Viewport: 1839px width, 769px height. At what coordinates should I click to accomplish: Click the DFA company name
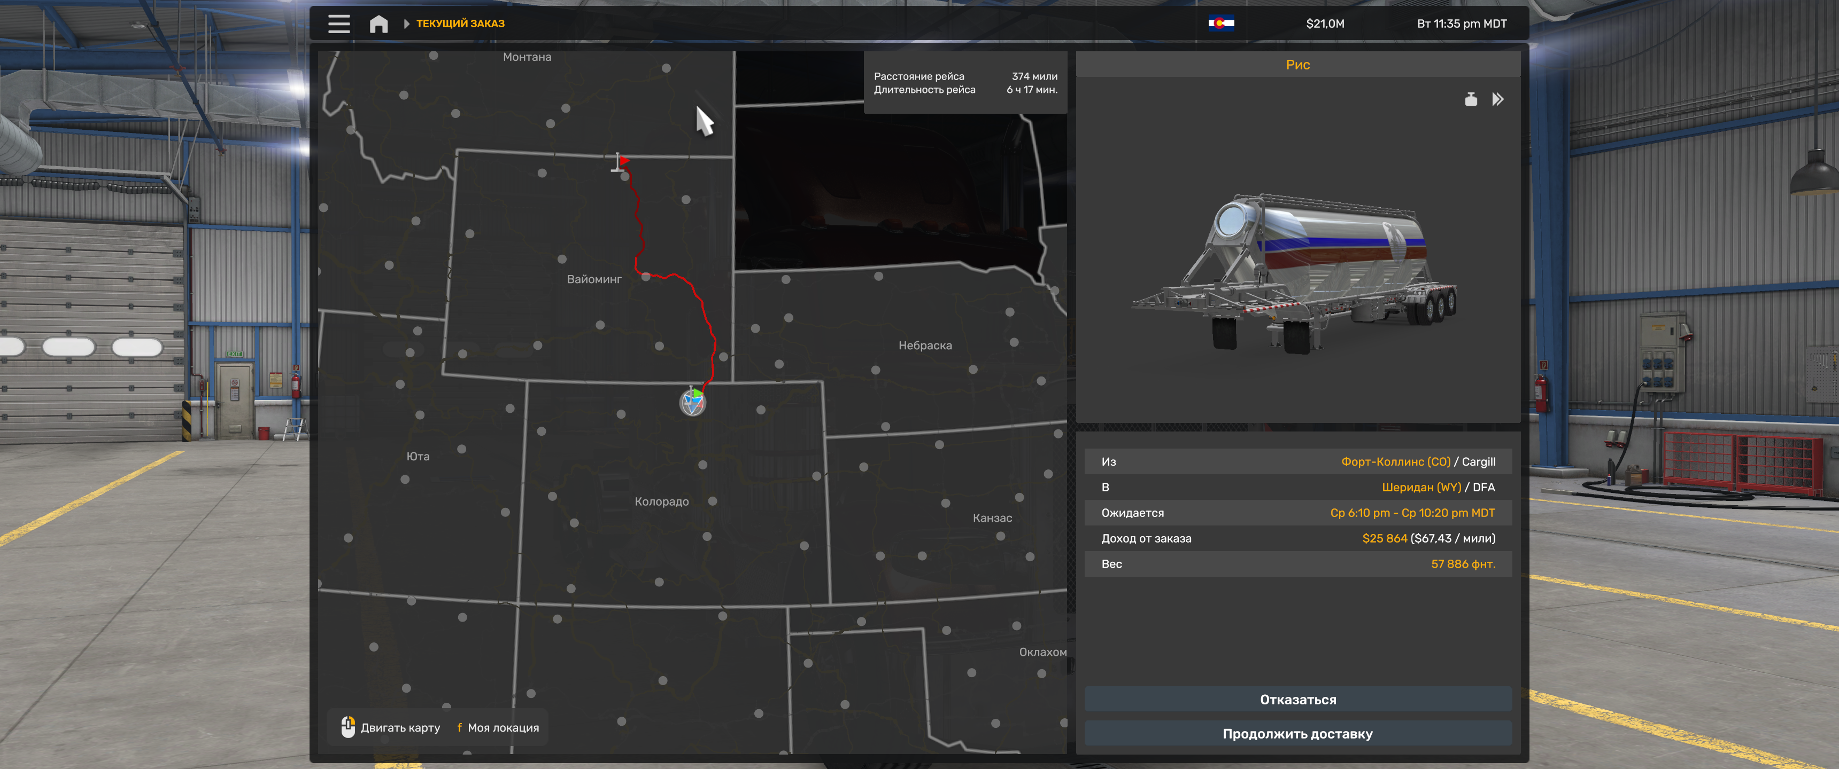(x=1483, y=487)
